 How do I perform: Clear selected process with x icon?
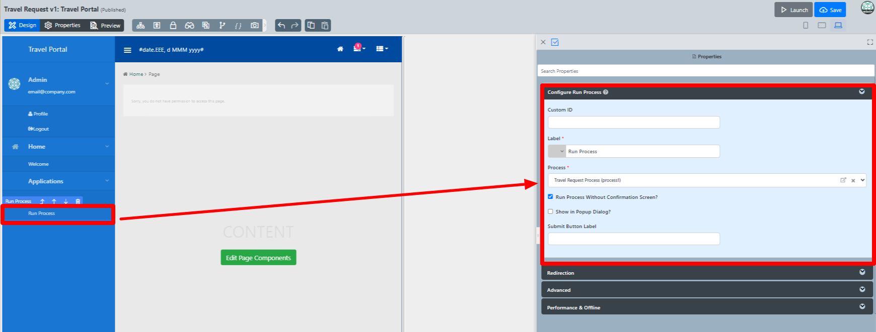pyautogui.click(x=853, y=180)
